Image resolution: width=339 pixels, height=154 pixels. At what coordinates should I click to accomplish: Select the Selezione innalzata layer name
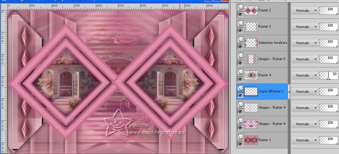[x=273, y=42]
